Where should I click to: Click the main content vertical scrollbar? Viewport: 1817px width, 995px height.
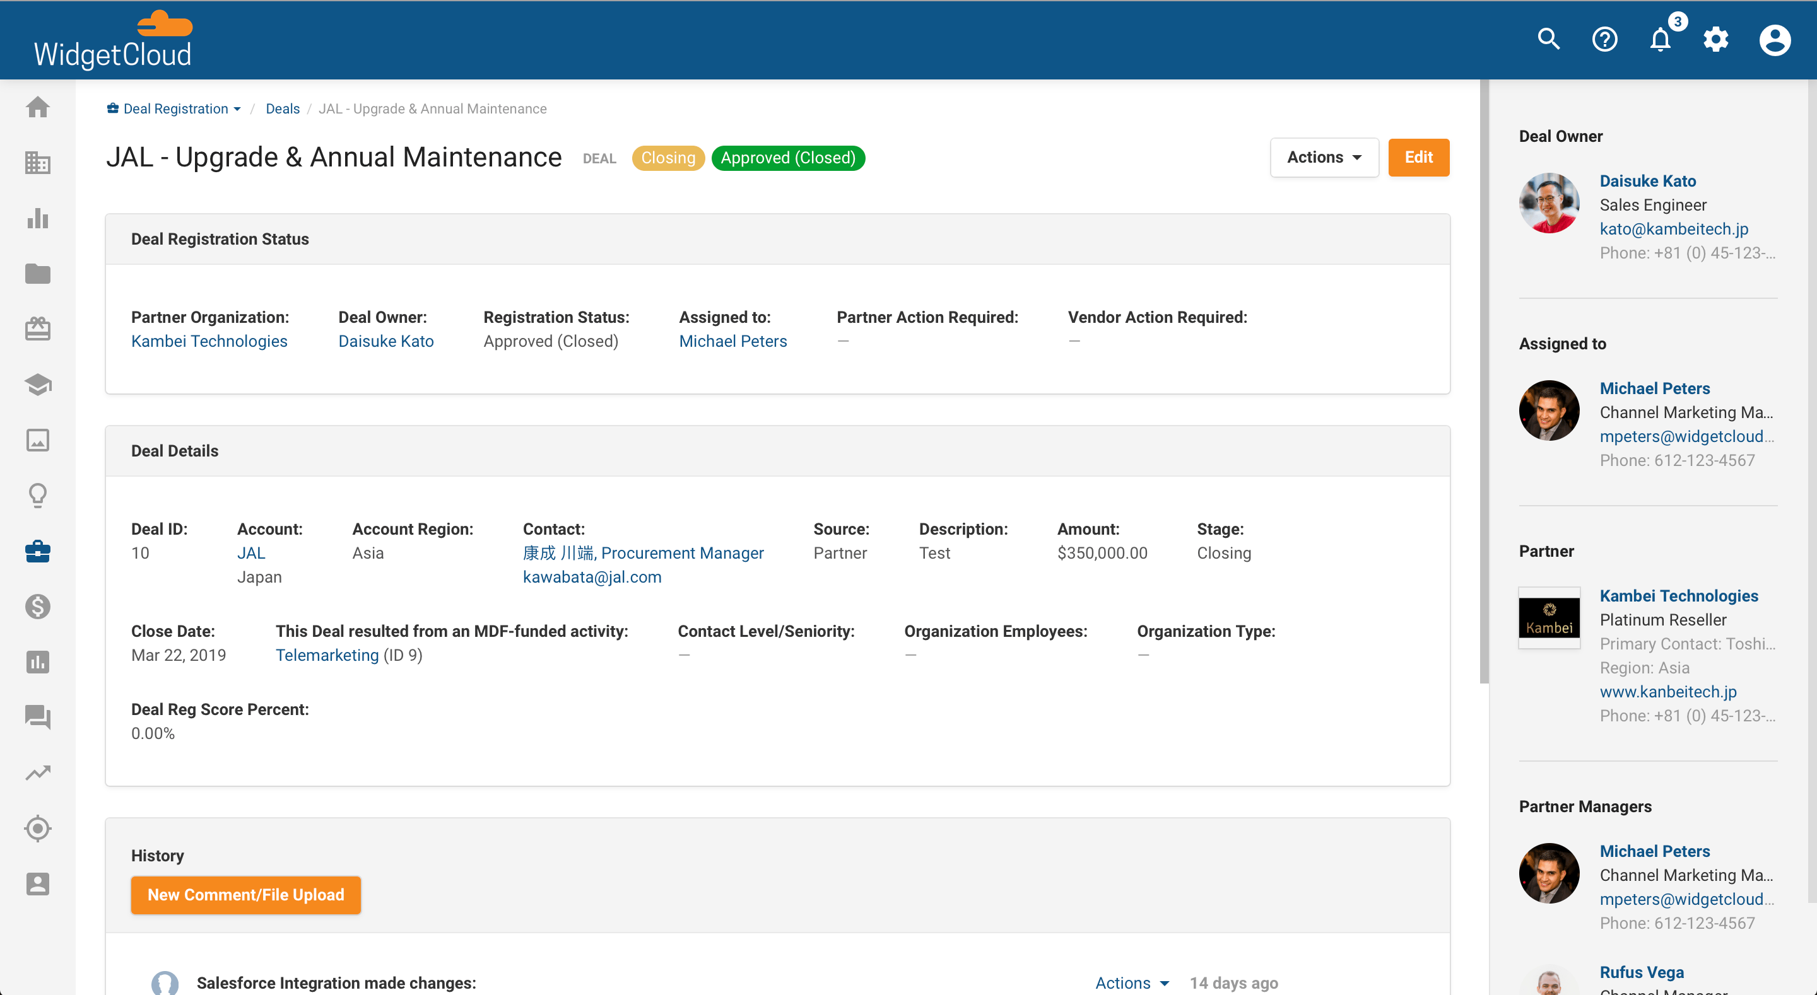(x=1483, y=381)
